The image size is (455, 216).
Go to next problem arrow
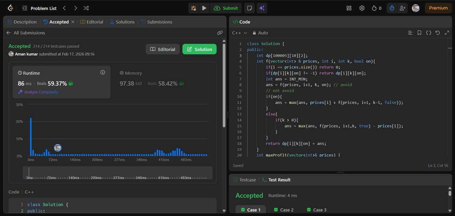coord(75,8)
